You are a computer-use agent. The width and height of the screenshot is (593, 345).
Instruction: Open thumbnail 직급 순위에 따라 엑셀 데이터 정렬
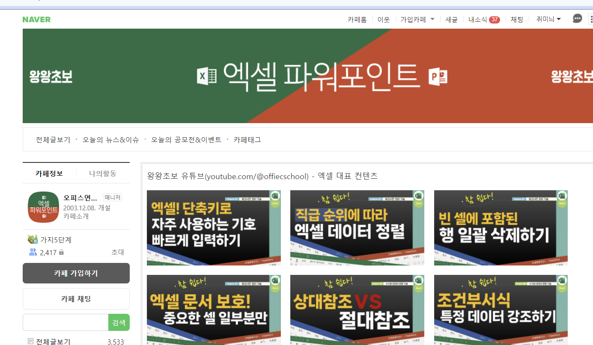pos(358,228)
